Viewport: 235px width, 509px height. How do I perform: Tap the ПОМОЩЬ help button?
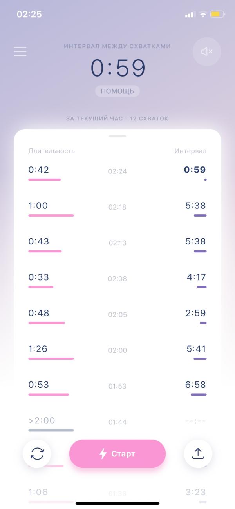117,91
